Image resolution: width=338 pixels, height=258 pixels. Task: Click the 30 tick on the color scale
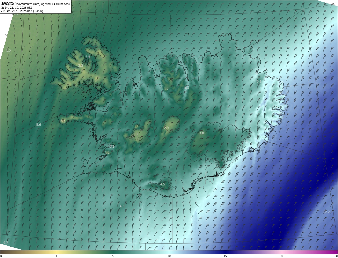click(281, 256)
